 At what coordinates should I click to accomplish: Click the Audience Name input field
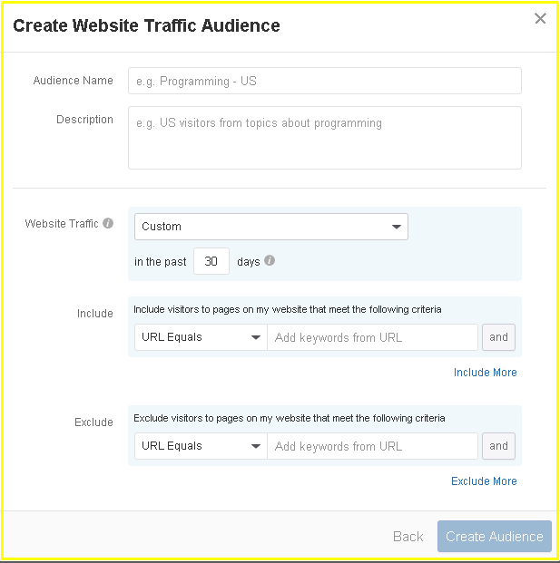coord(325,81)
